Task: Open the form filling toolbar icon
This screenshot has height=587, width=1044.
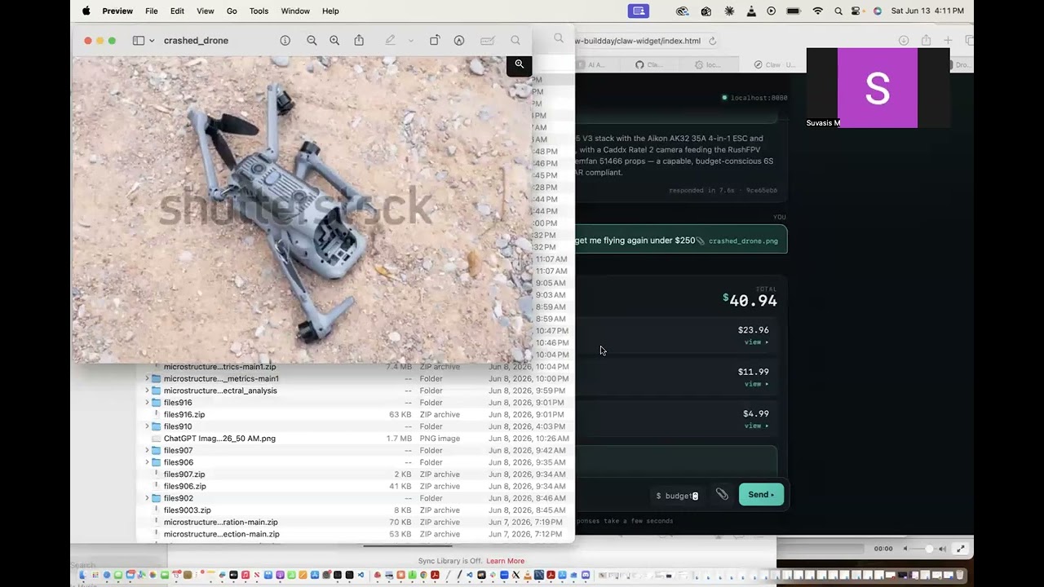Action: pyautogui.click(x=488, y=41)
